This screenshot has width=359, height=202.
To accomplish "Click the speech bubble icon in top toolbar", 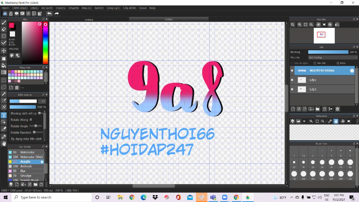I will tap(16, 14).
